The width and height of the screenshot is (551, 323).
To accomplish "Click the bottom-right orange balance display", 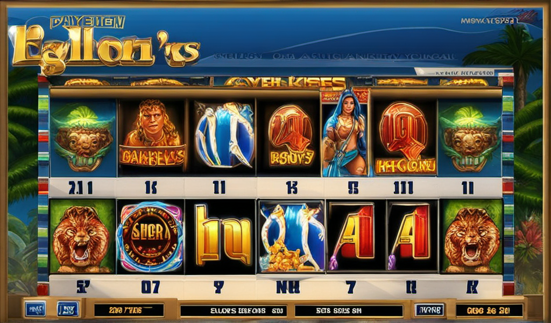I will click(489, 310).
